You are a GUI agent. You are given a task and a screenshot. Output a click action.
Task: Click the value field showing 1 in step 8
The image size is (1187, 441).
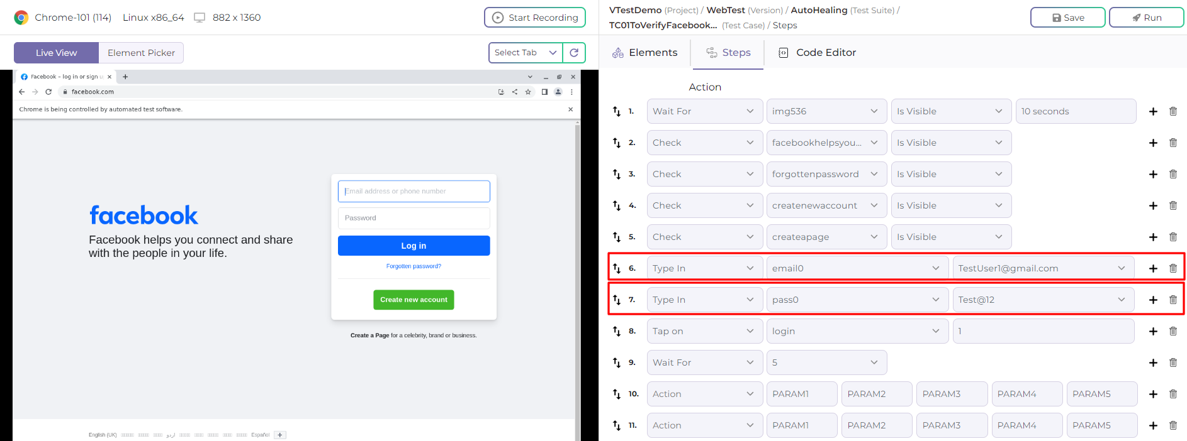[1044, 331]
